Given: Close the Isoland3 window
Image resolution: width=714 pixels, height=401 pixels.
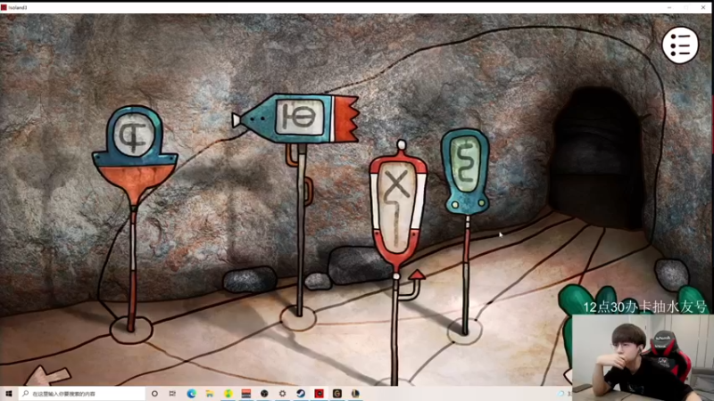Looking at the screenshot, I should (703, 7).
